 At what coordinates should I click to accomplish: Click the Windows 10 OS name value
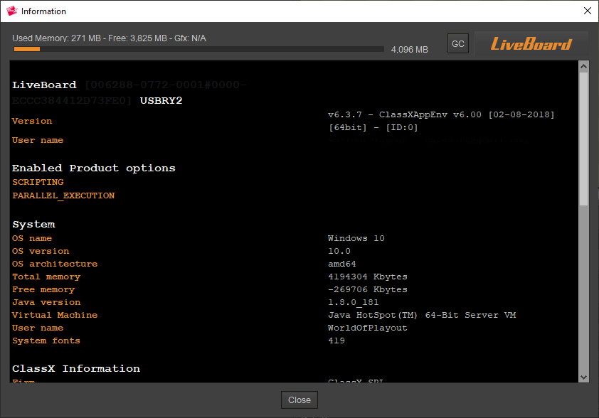(356, 238)
